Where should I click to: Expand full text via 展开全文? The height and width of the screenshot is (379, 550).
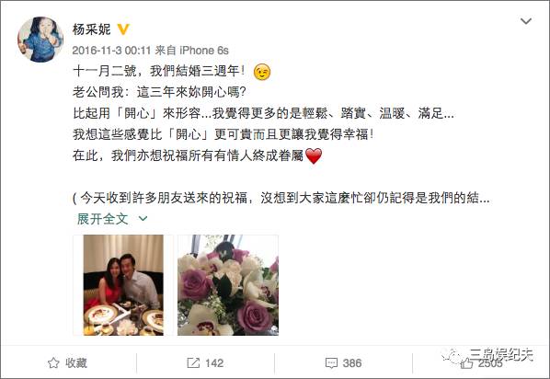click(x=102, y=219)
